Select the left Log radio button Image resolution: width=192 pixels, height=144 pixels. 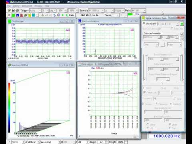tap(148, 128)
